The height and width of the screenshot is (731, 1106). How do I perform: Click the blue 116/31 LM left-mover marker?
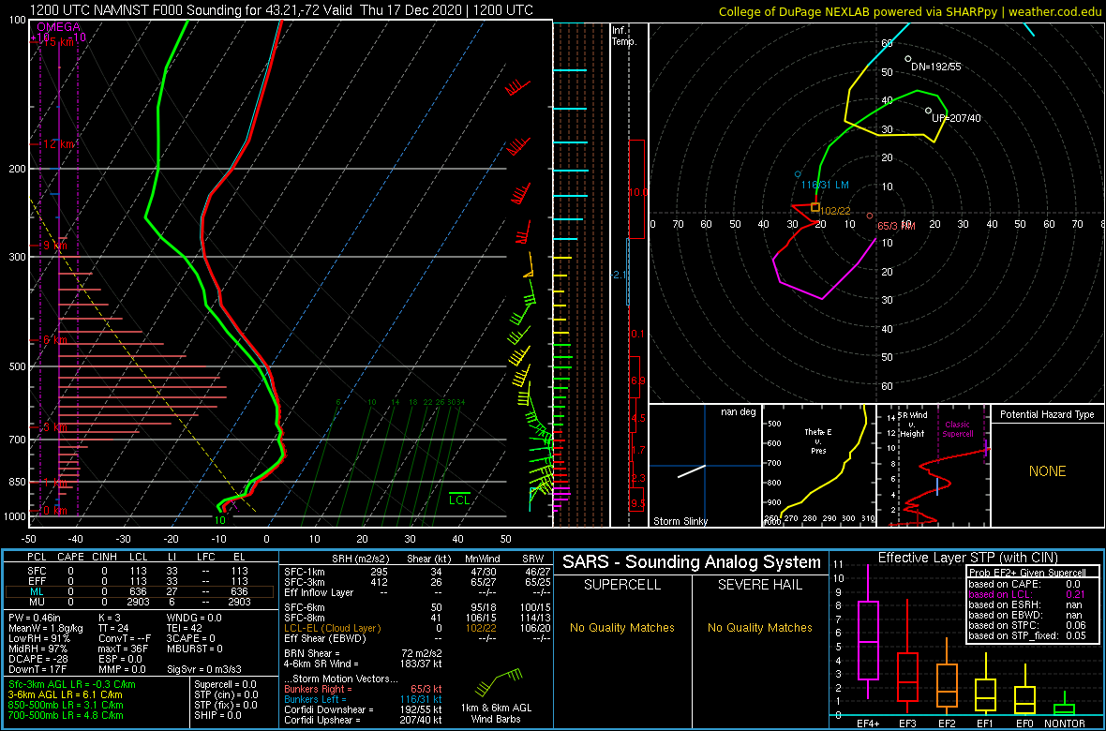798,173
